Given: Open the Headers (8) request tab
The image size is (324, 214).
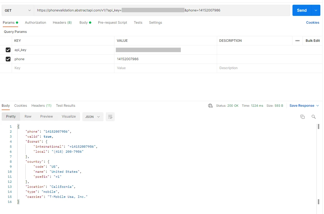Looking at the screenshot, I should (x=62, y=23).
